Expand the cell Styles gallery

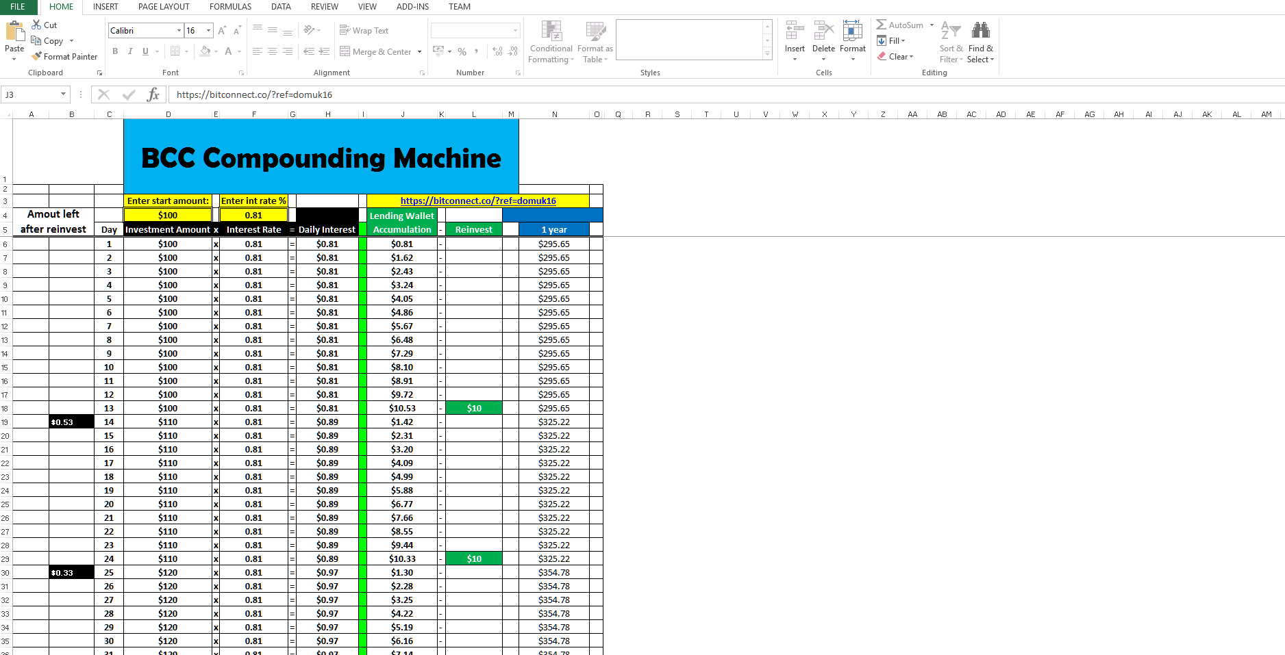[x=767, y=54]
